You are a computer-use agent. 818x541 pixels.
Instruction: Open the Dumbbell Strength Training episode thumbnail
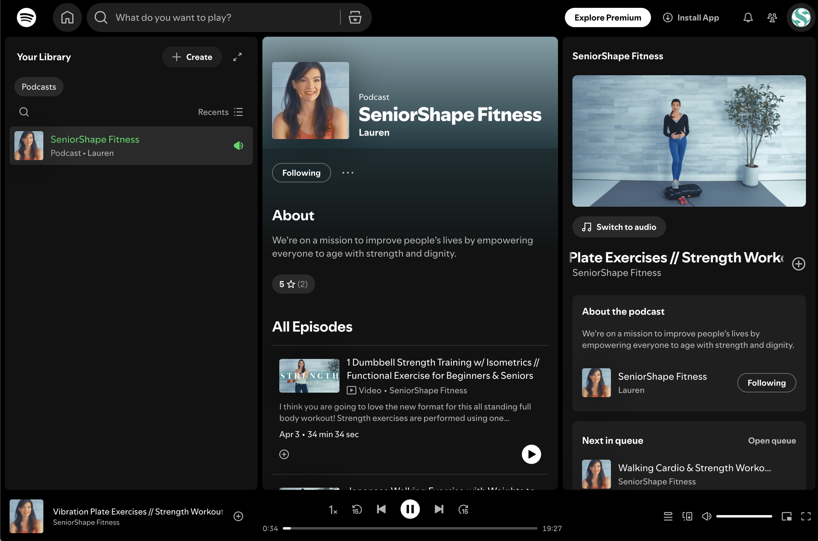coord(309,376)
